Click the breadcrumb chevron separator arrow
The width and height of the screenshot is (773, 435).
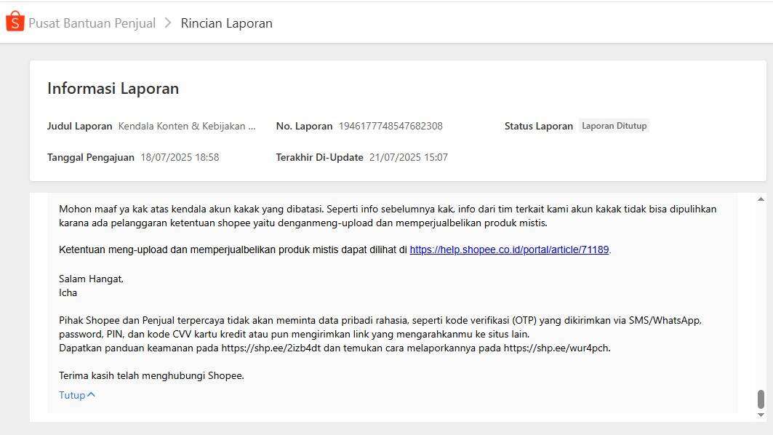(168, 23)
